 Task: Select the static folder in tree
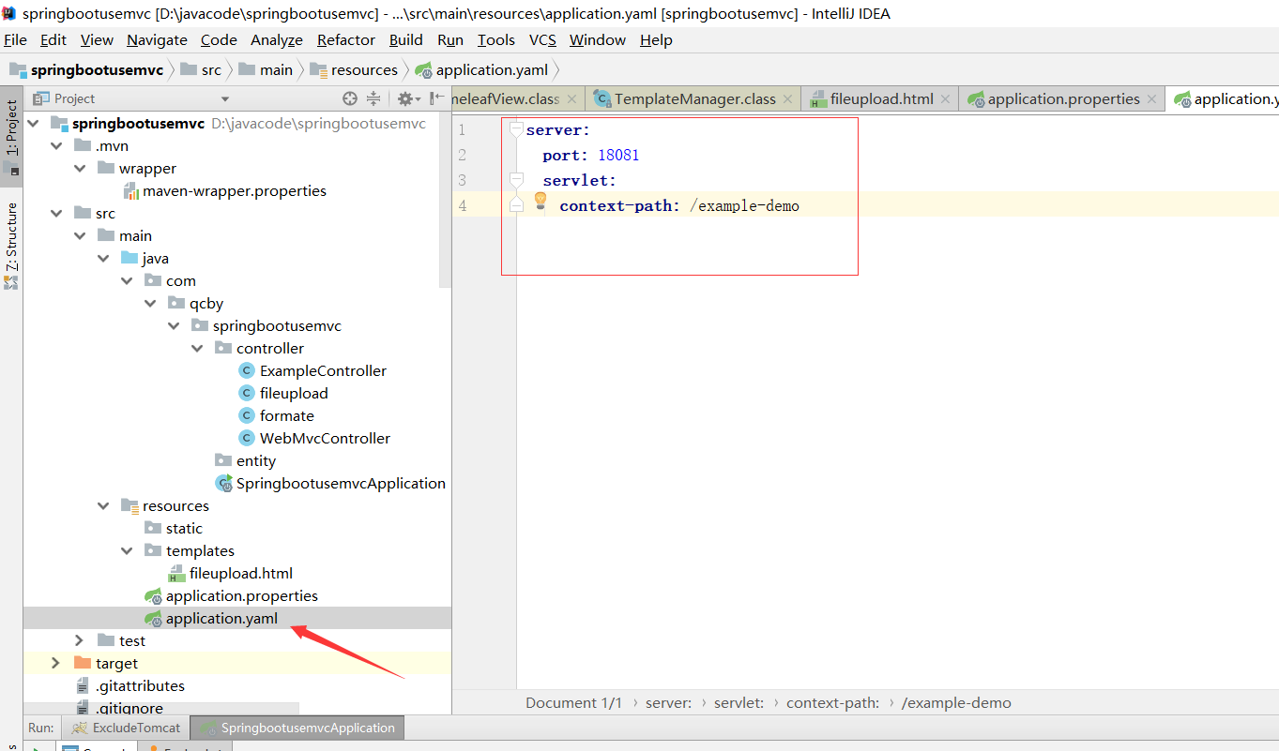click(184, 528)
